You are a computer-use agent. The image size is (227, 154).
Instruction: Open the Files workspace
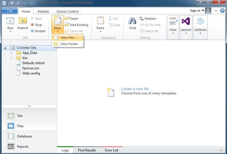30,126
